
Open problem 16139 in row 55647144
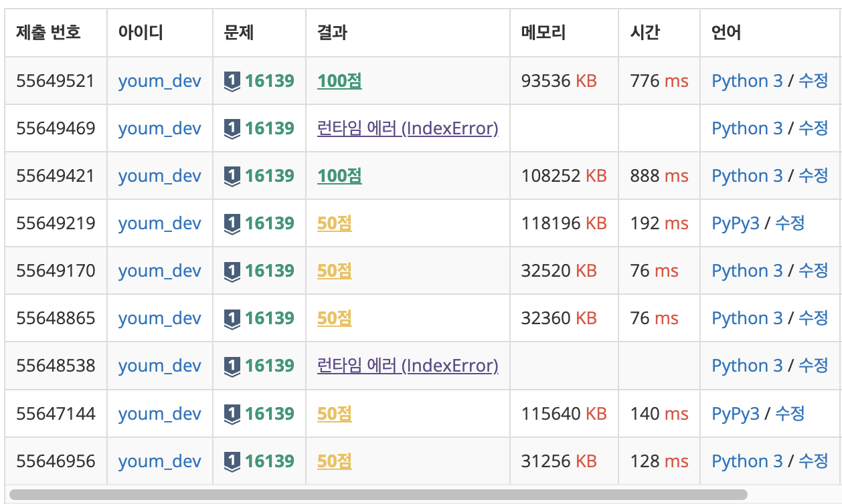click(x=270, y=414)
